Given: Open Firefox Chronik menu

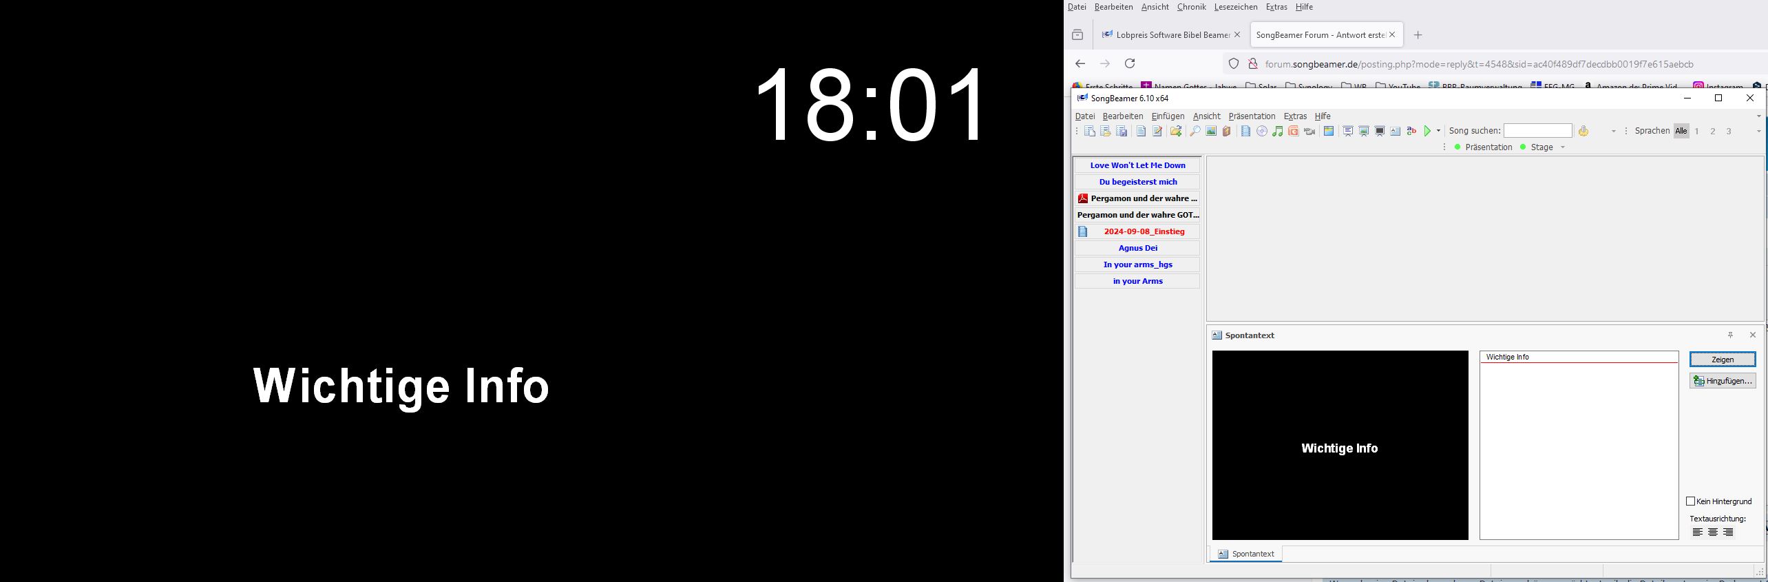Looking at the screenshot, I should pyautogui.click(x=1191, y=7).
